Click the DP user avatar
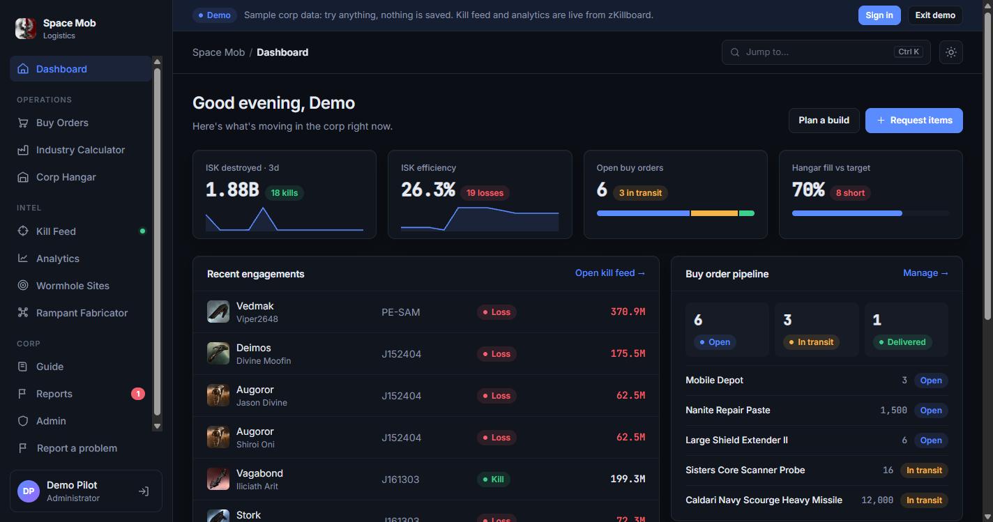Screen dimensions: 993x522 (29, 491)
